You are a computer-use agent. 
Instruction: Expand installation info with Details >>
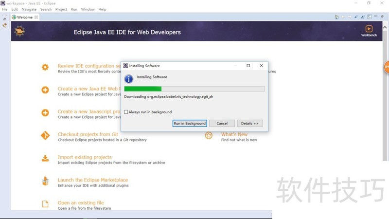[250, 124]
